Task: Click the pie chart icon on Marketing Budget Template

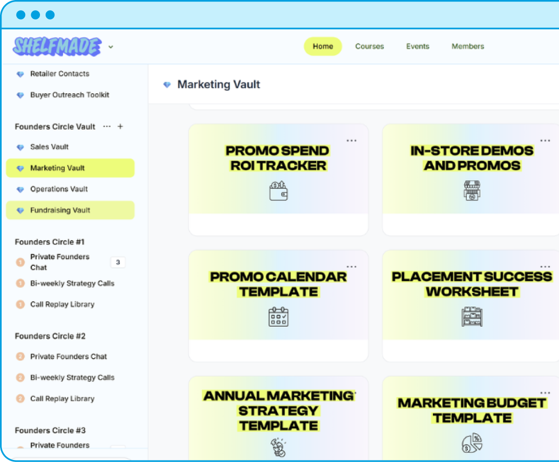Action: pos(471,443)
